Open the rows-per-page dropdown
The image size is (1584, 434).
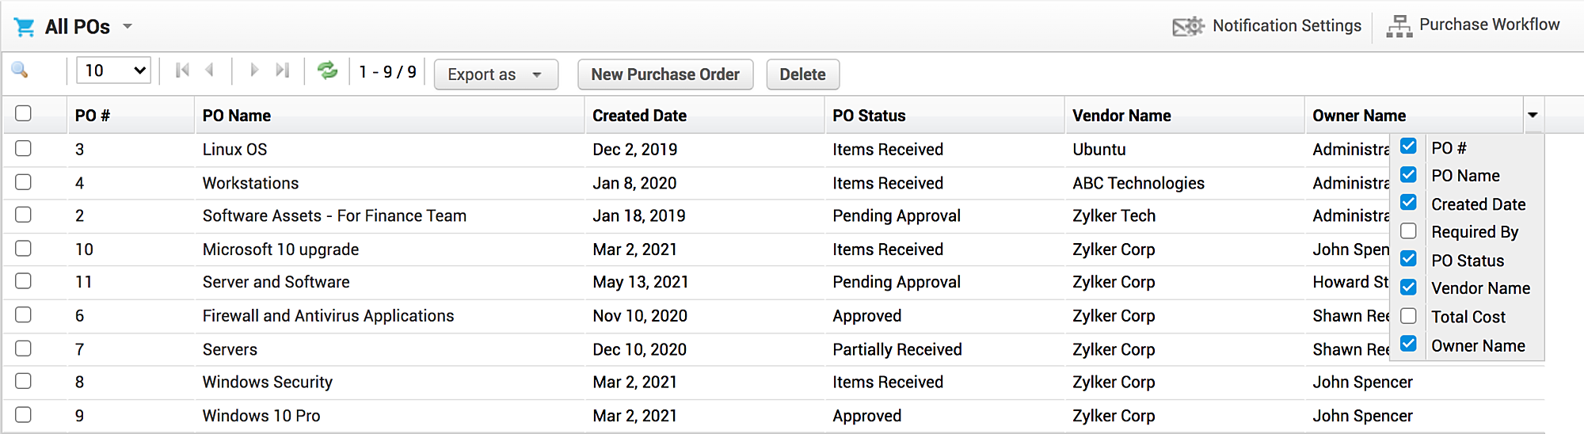click(x=113, y=70)
